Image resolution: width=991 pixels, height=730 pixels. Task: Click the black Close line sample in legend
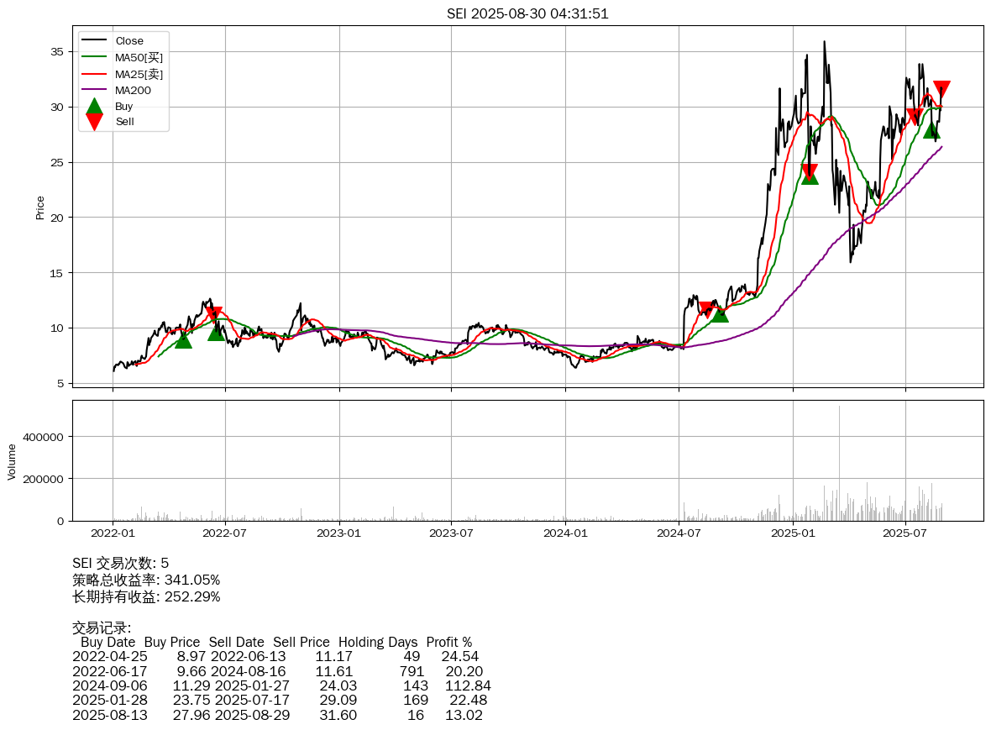pyautogui.click(x=94, y=41)
